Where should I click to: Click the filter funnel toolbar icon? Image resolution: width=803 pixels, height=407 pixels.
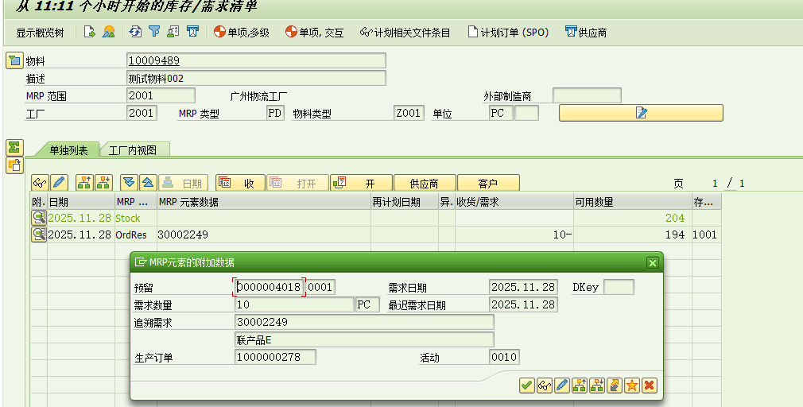[154, 33]
